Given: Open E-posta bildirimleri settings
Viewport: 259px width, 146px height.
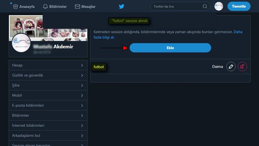Looking at the screenshot, I should point(48,105).
